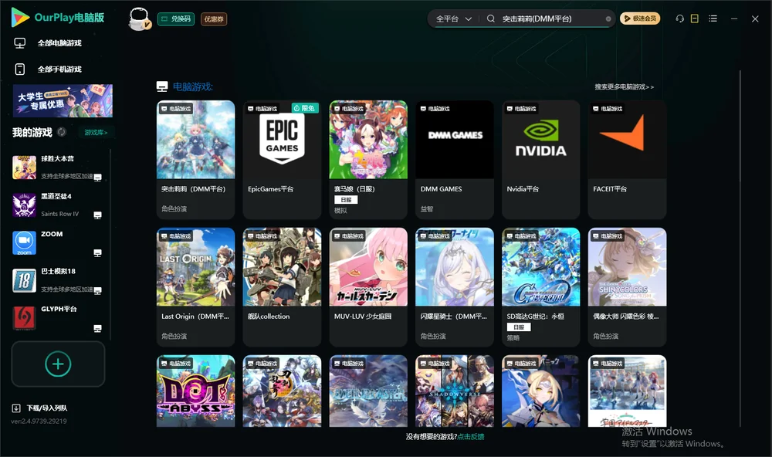Click the 点击反馈 feedback link
This screenshot has width=772, height=457.
point(471,437)
